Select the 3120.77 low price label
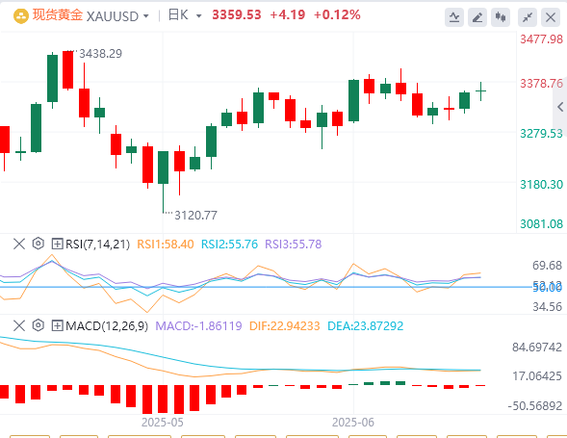The height and width of the screenshot is (438, 567). click(x=195, y=216)
